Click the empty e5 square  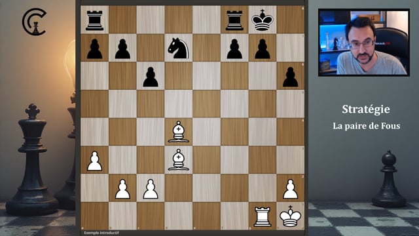coord(207,104)
